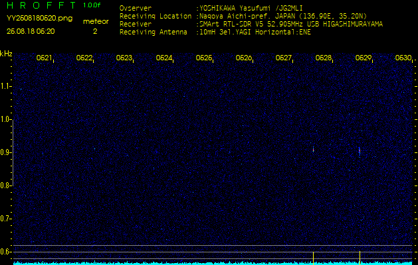Click the Receiving Antenna label
The image size is (418, 265).
[x=154, y=32]
